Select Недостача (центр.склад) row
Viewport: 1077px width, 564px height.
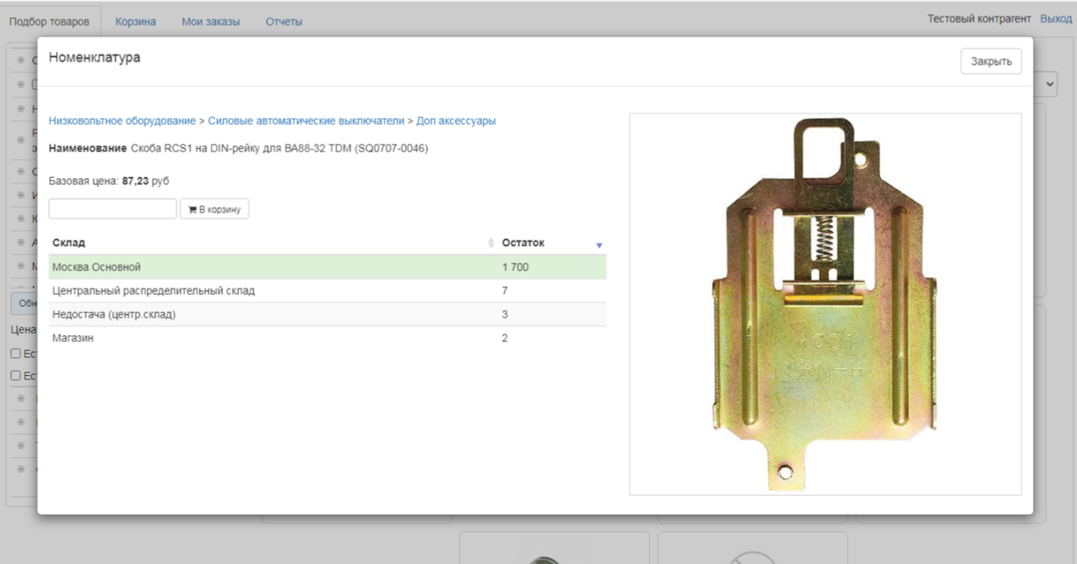pyautogui.click(x=327, y=314)
